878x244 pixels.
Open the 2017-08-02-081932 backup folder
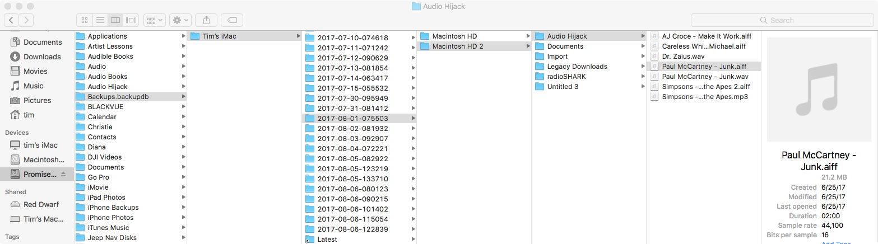[x=359, y=129]
